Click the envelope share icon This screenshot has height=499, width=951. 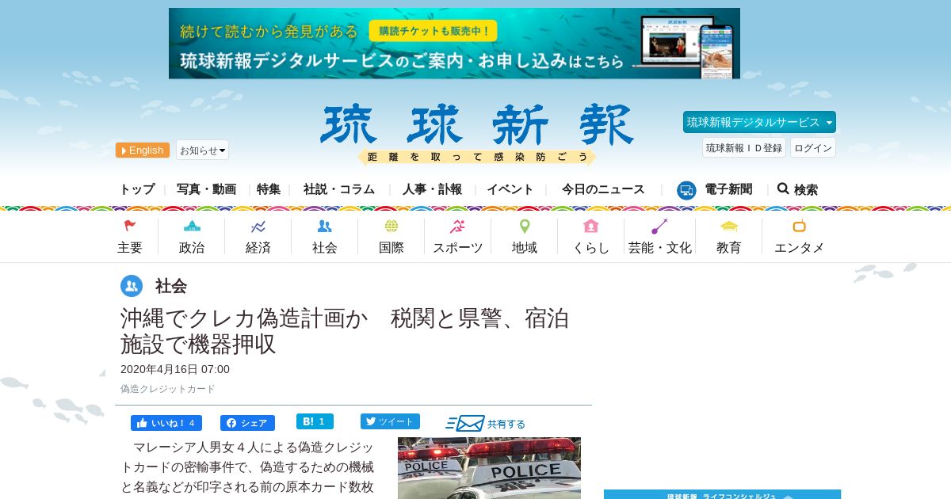tap(465, 424)
